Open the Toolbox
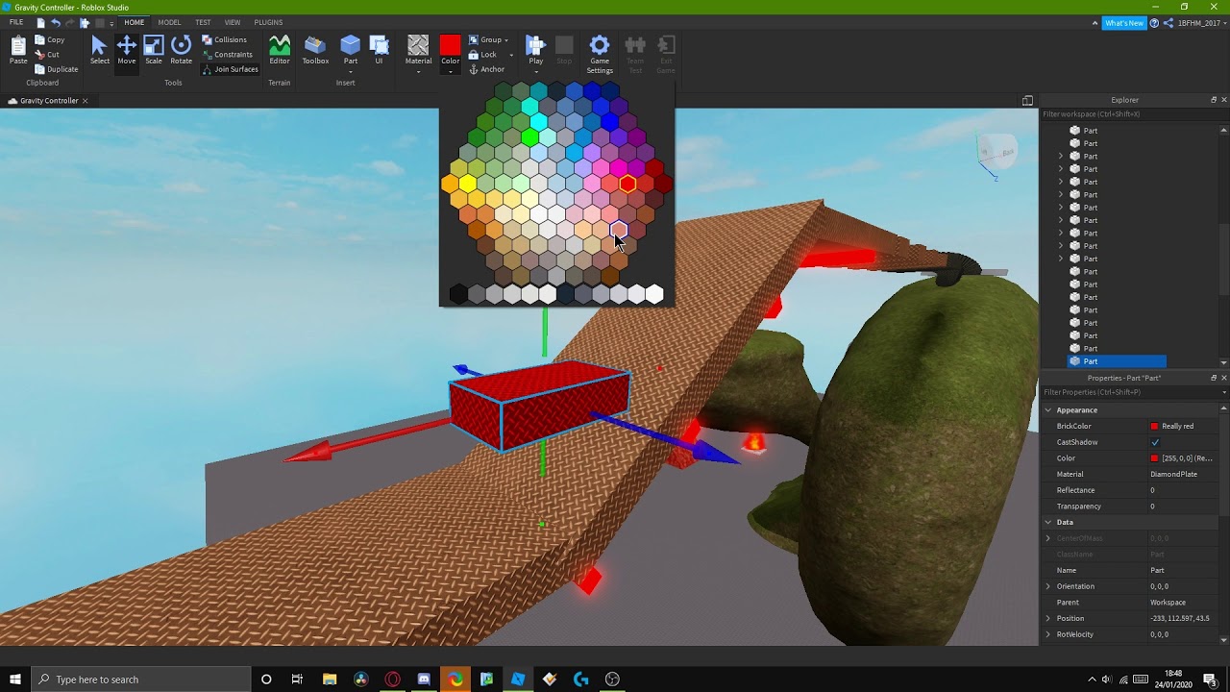The width and height of the screenshot is (1230, 692). (315, 50)
